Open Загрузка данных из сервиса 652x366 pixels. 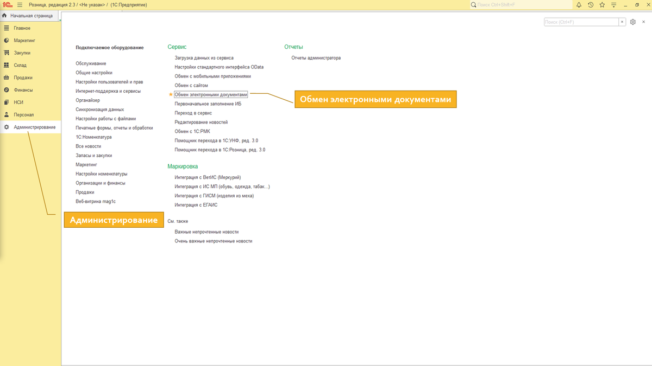[204, 58]
